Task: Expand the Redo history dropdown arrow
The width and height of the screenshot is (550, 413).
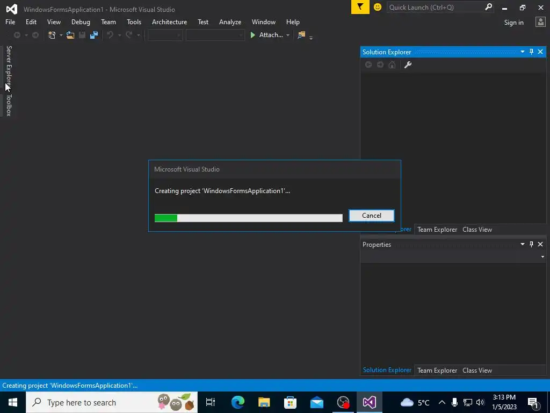Action: click(x=138, y=35)
